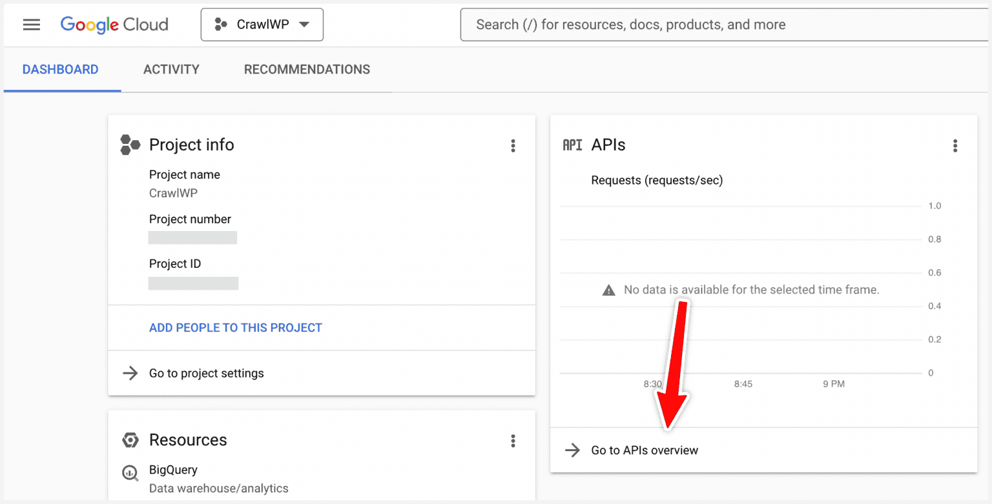This screenshot has width=992, height=504.
Task: Open the APIs card options menu
Action: pos(955,146)
